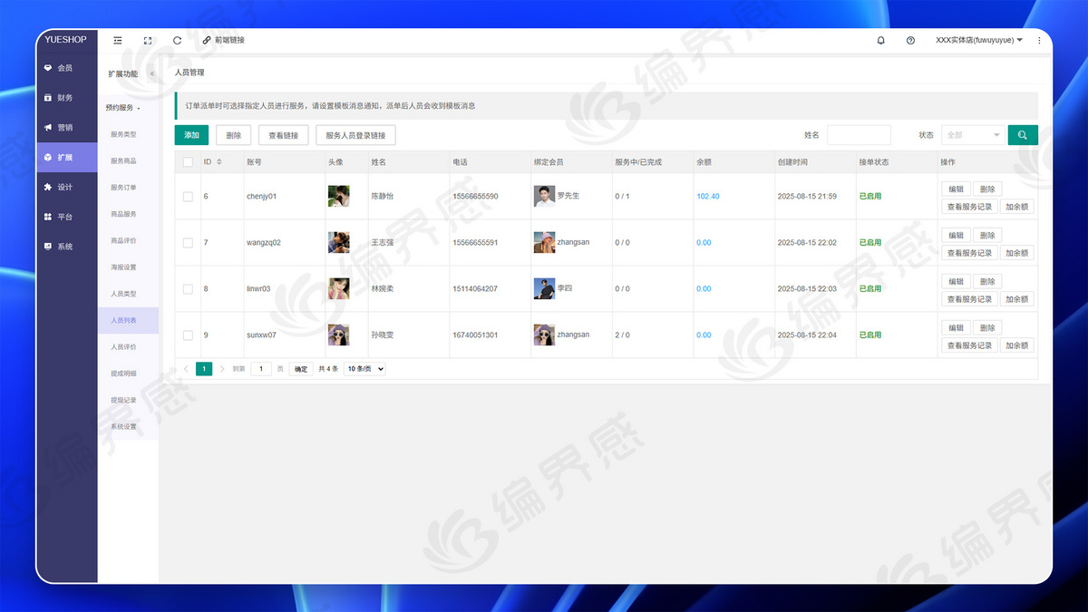Click the 扩展 cube icon

click(48, 157)
